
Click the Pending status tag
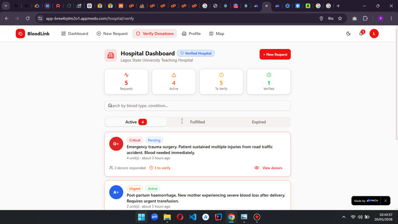[x=154, y=140]
